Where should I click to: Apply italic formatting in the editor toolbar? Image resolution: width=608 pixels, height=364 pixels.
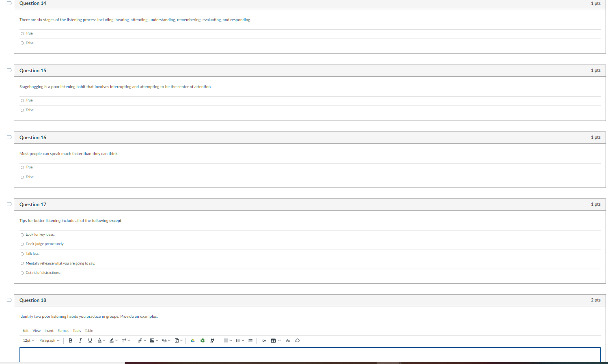(80, 340)
